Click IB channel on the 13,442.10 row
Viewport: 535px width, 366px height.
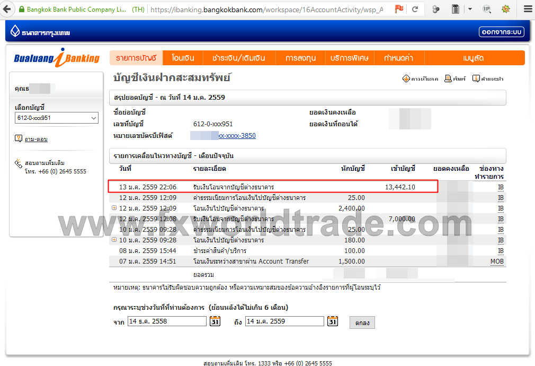[x=501, y=187]
